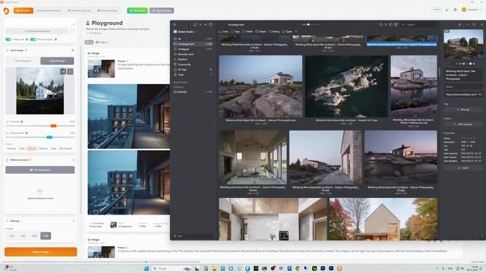The width and height of the screenshot is (486, 273).
Task: Click the web app logo at the top left
Action: coord(6,11)
